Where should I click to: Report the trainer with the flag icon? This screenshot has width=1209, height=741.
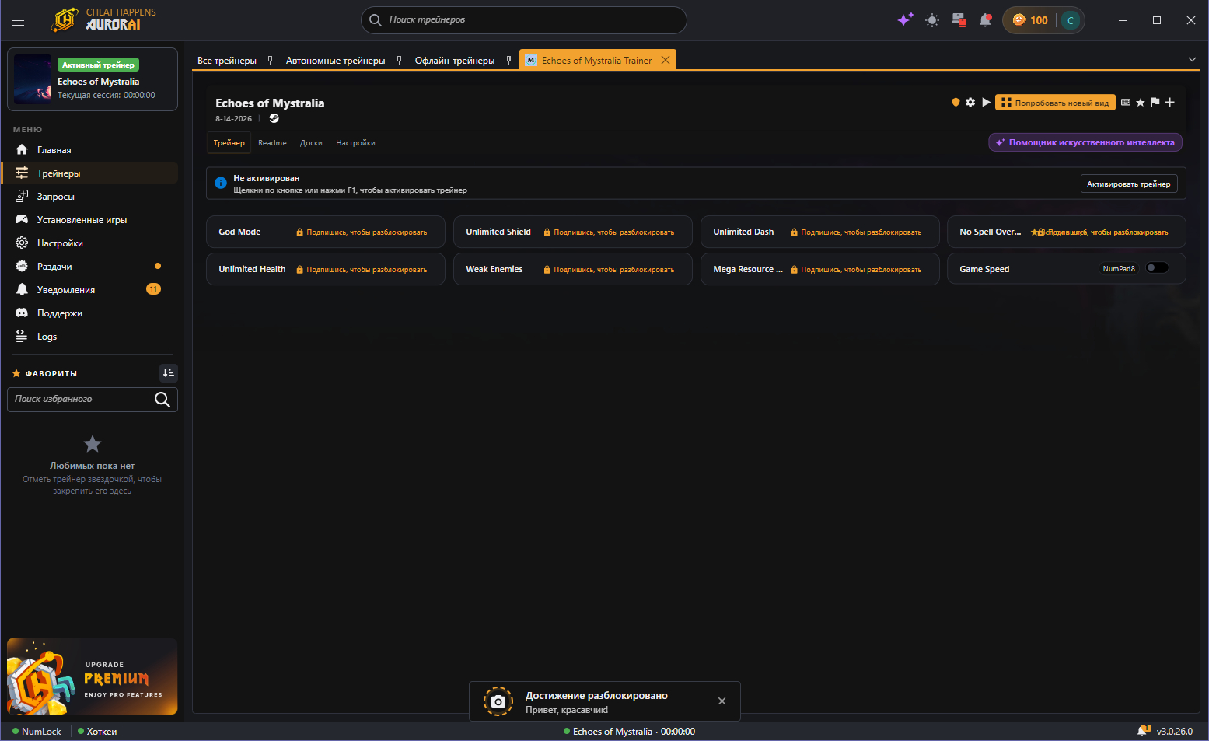[x=1155, y=102]
